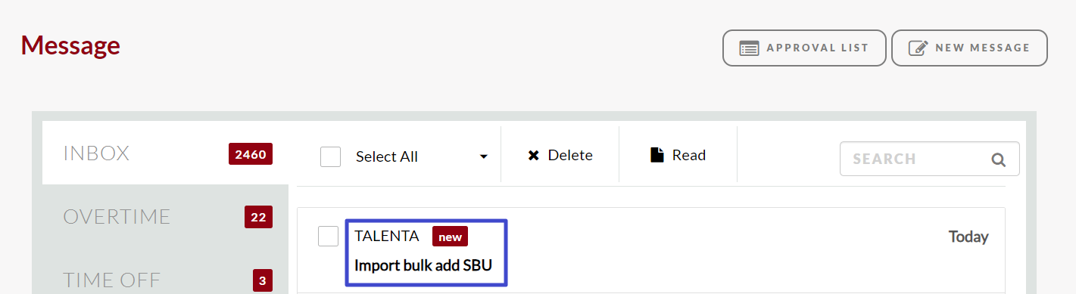1076x294 pixels.
Task: Click the Delete X icon
Action: [x=533, y=156]
